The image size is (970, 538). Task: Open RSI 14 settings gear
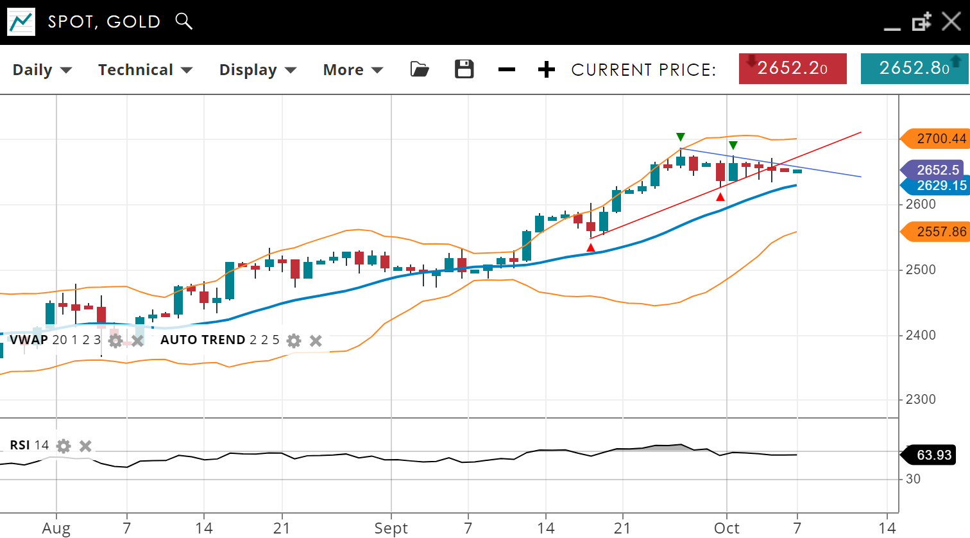tap(64, 446)
